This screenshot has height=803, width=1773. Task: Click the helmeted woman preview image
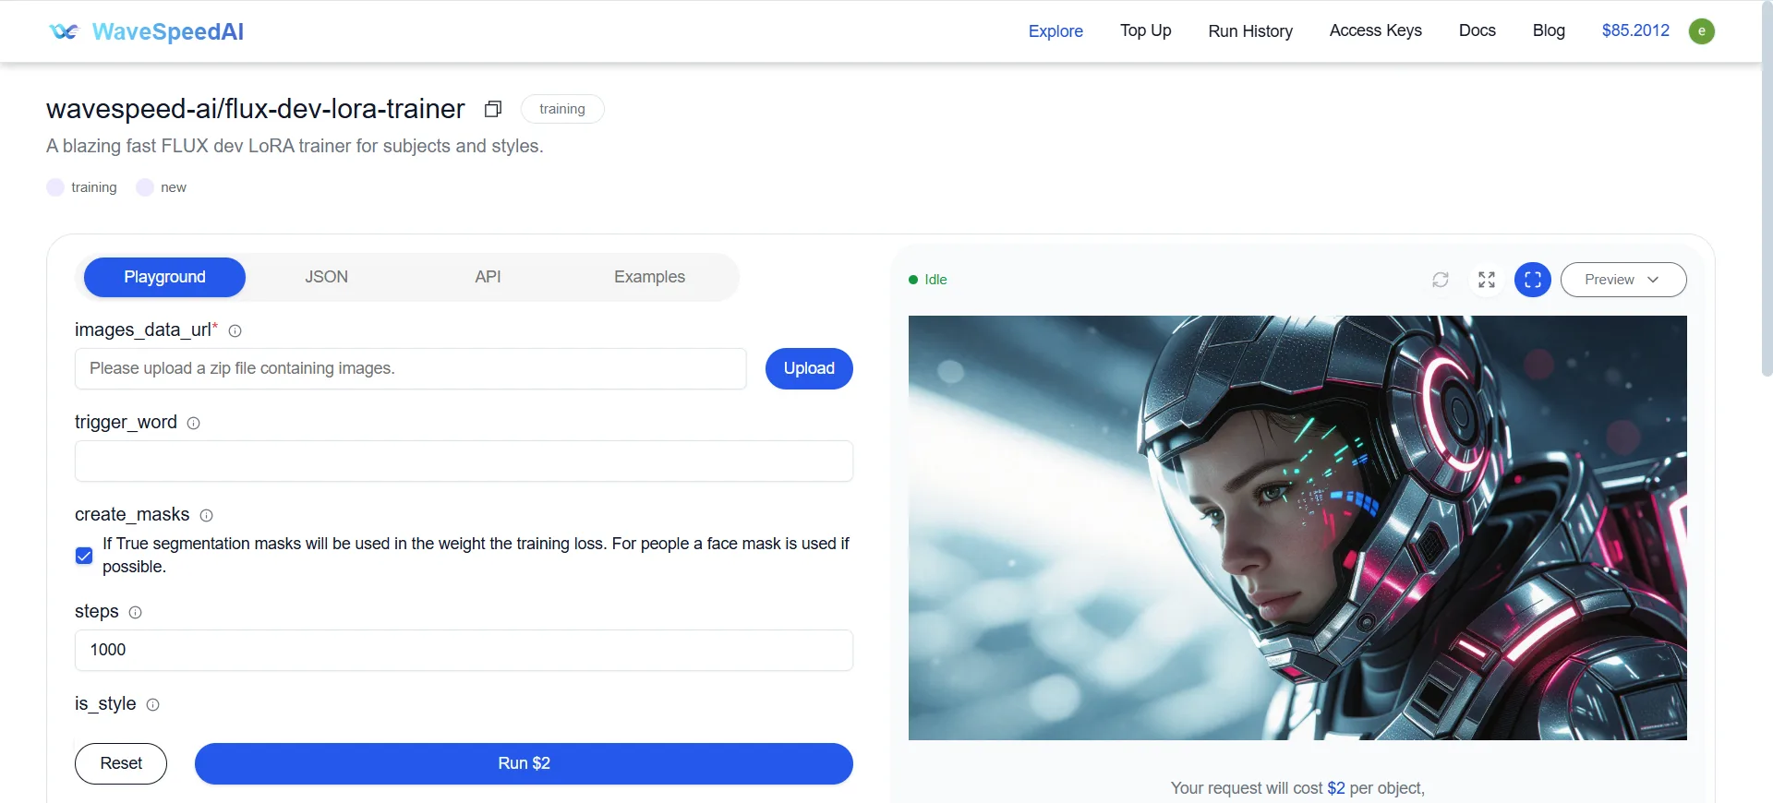1297,528
